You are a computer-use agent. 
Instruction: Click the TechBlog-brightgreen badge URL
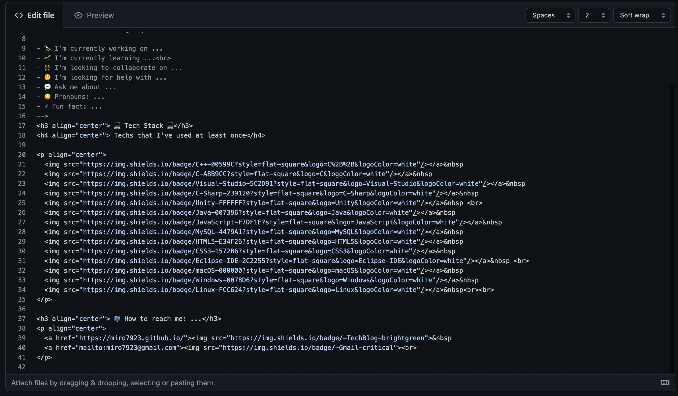click(327, 338)
